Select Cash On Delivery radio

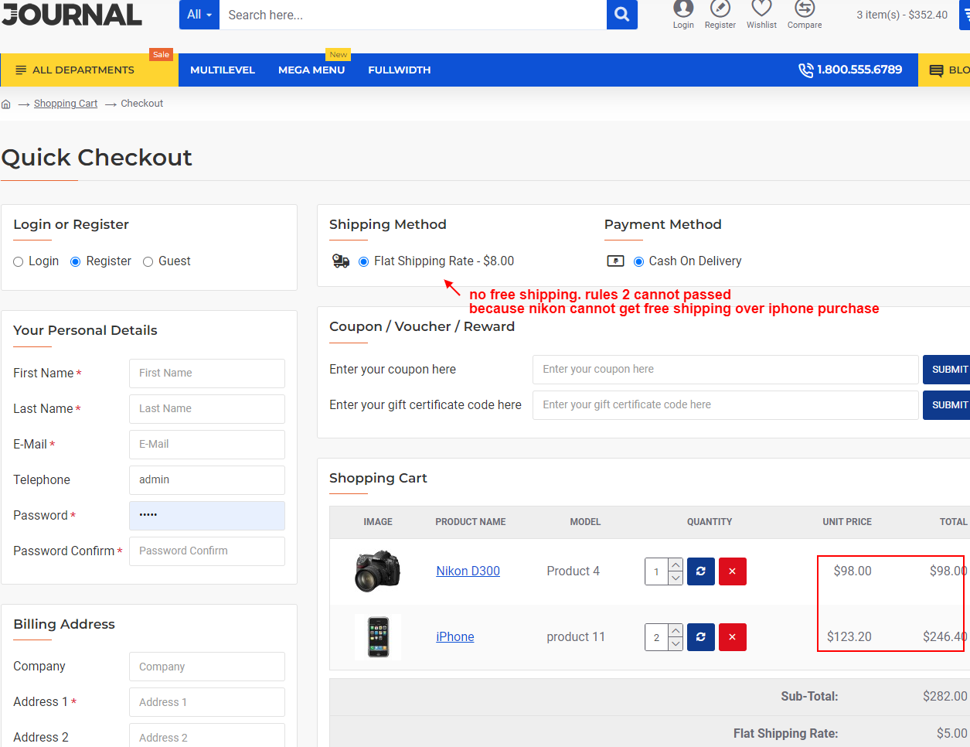click(x=639, y=262)
